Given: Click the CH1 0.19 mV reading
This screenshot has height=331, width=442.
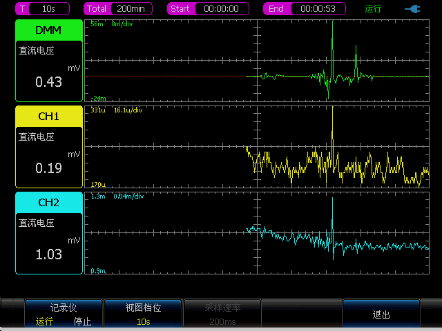Looking at the screenshot, I should click(48, 168).
